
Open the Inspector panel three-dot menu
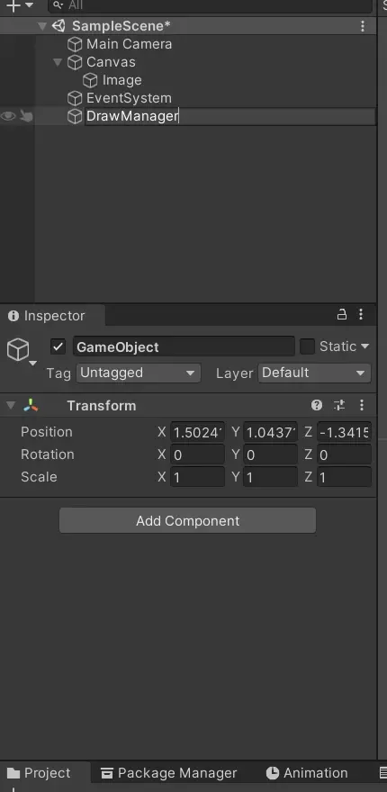pos(361,315)
